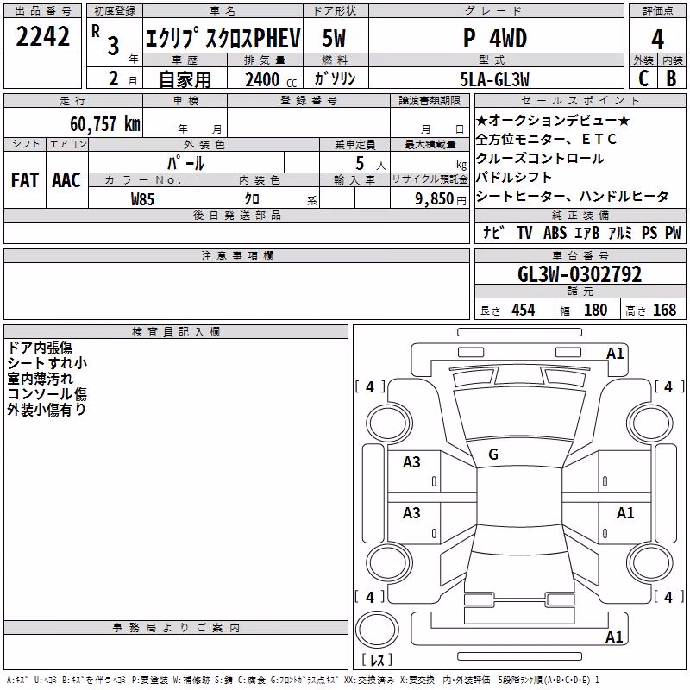This screenshot has width=690, height=690.
Task: Click air conditioner value AAC
Action: click(66, 180)
